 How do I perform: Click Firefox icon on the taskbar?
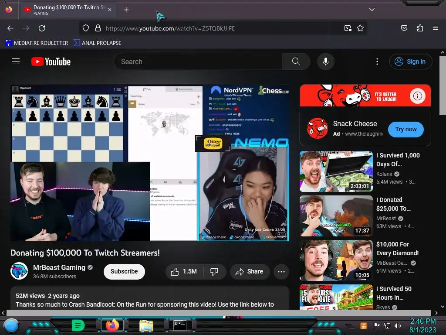coord(112,325)
